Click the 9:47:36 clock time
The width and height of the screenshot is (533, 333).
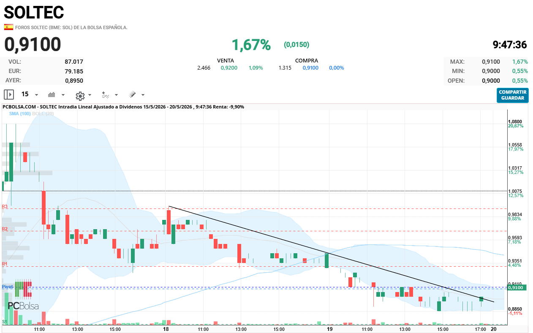510,45
